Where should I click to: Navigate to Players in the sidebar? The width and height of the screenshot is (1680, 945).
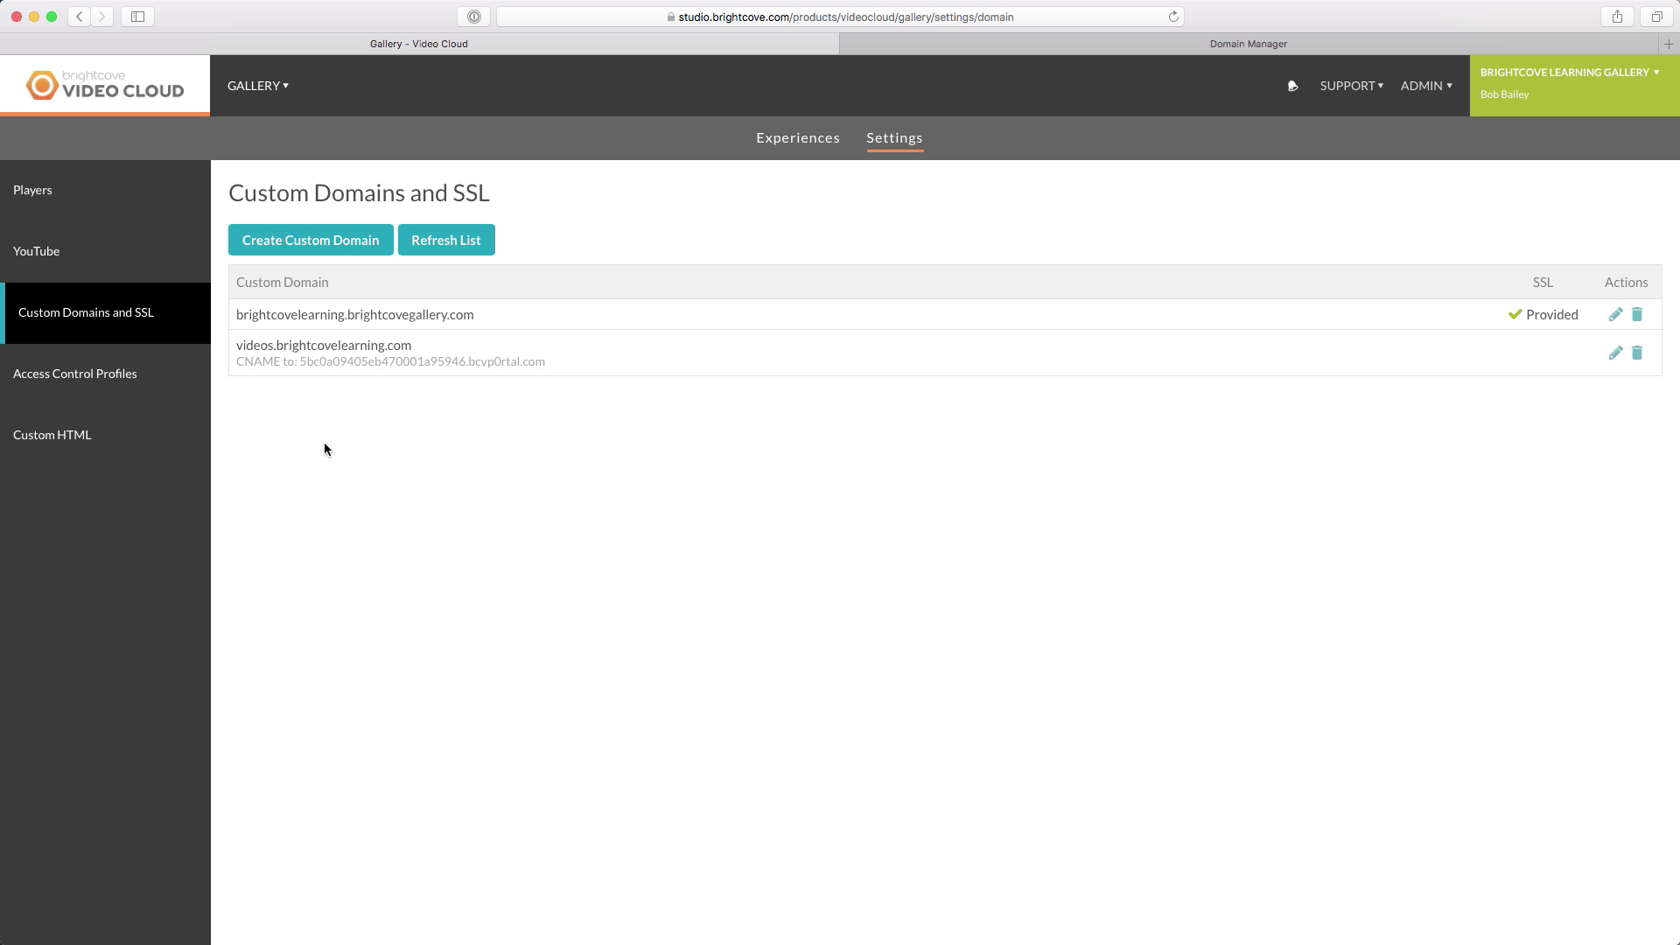(32, 189)
